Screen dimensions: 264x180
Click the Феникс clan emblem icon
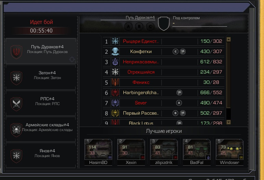point(115,82)
